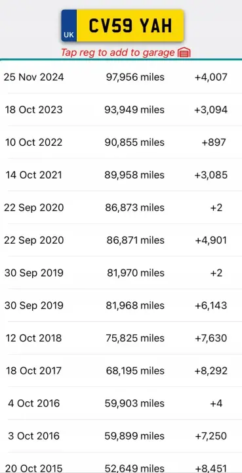This screenshot has width=242, height=473.
Task: Click the +8,292 mileage increase
Action: [x=211, y=371]
